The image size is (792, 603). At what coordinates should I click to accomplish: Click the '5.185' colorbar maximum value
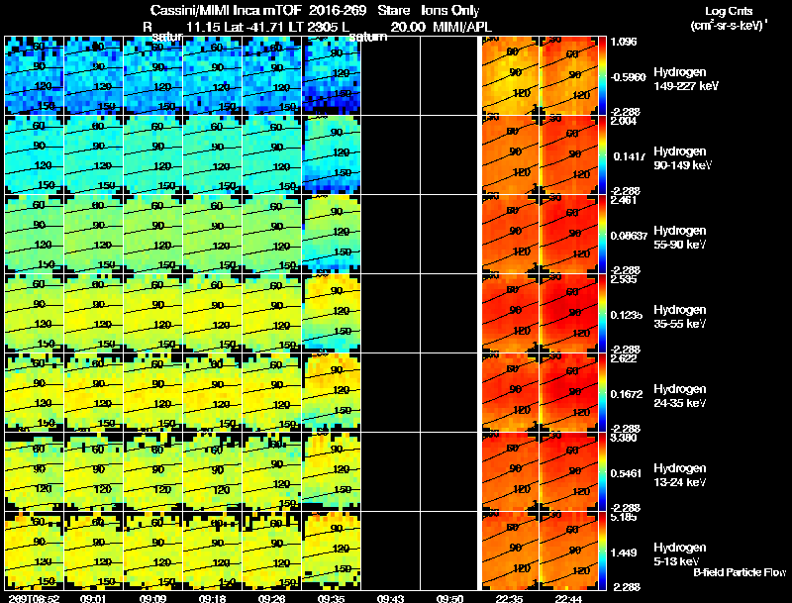point(624,517)
